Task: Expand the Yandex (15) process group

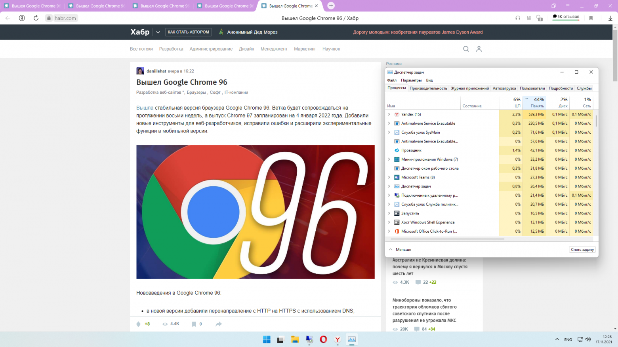Action: [389, 114]
